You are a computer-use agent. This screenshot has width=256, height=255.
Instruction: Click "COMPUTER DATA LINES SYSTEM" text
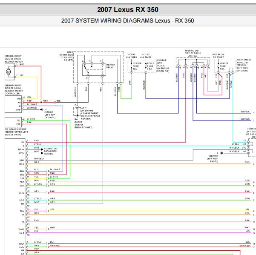click(50, 151)
